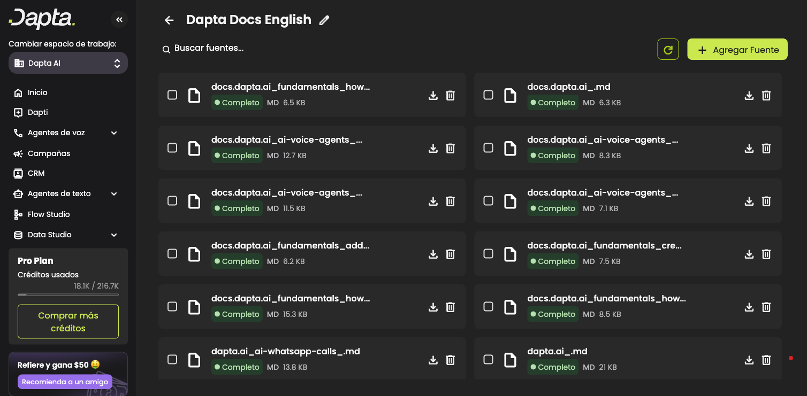The width and height of the screenshot is (807, 396).
Task: Go to Campañas in the sidebar
Action: [x=49, y=154]
